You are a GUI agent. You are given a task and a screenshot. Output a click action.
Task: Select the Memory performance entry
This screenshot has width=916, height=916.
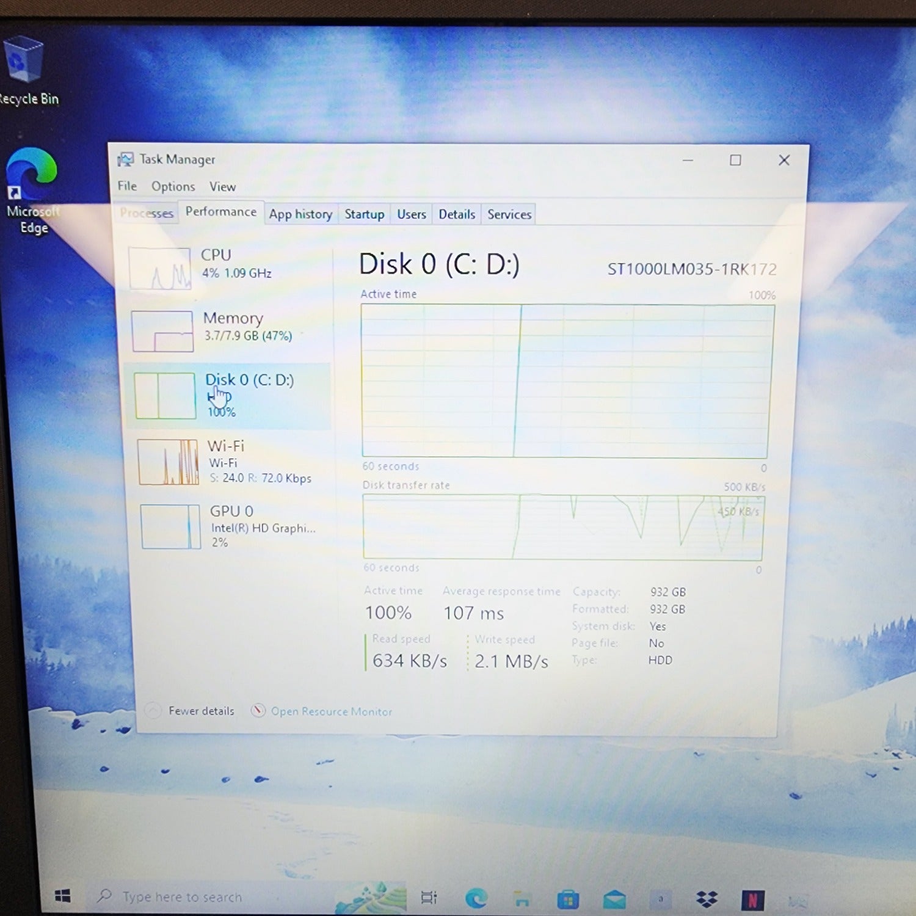227,330
